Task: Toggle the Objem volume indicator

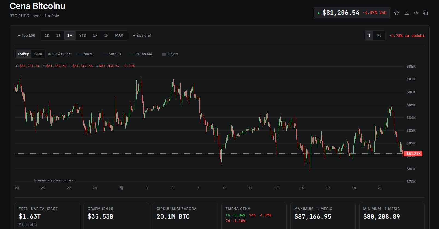Action: point(170,54)
